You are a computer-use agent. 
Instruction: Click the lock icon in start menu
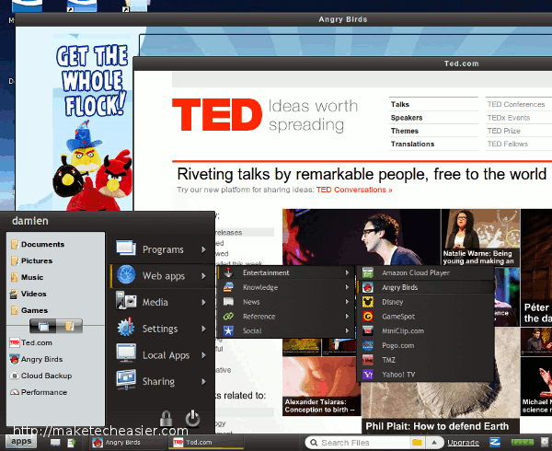[167, 419]
